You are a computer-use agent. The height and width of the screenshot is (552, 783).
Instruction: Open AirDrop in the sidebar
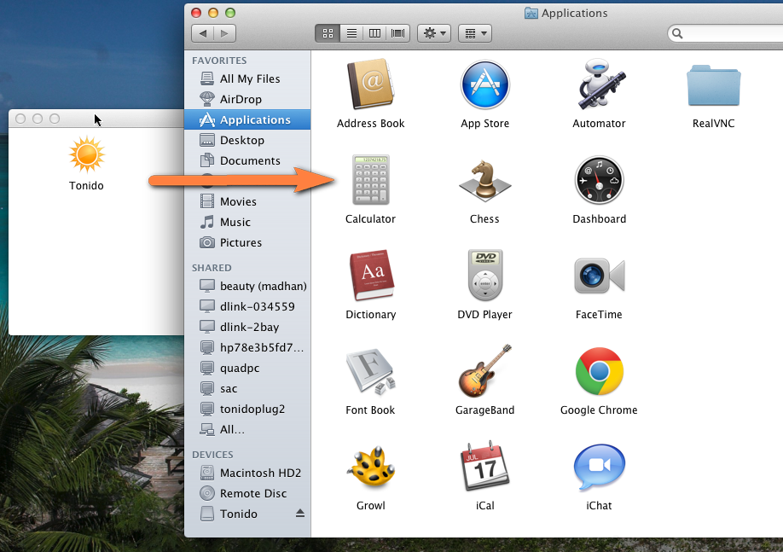[247, 99]
